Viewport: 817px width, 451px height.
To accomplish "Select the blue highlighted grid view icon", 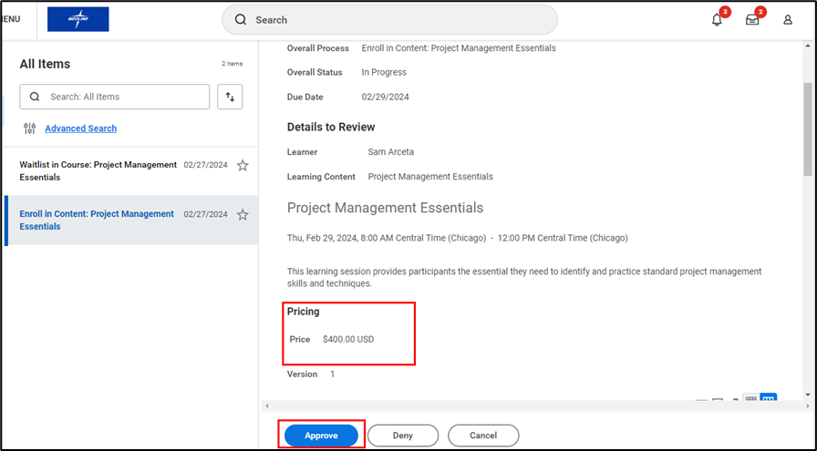I will (768, 399).
